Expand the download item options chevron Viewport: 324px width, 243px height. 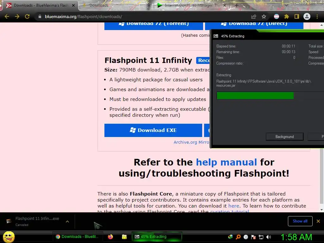click(67, 221)
